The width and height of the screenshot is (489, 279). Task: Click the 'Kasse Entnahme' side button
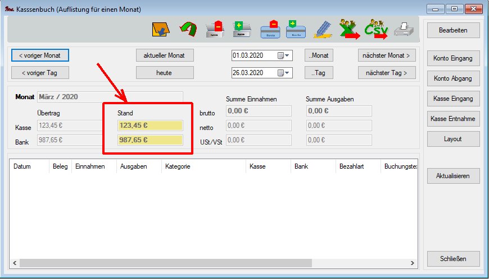click(x=452, y=119)
